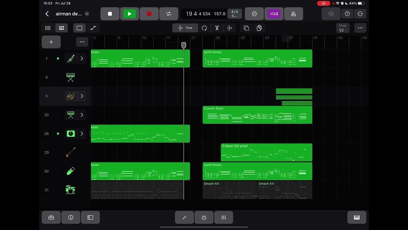The width and height of the screenshot is (408, 230).
Task: Select the Split scissors tool
Action: tap(217, 28)
